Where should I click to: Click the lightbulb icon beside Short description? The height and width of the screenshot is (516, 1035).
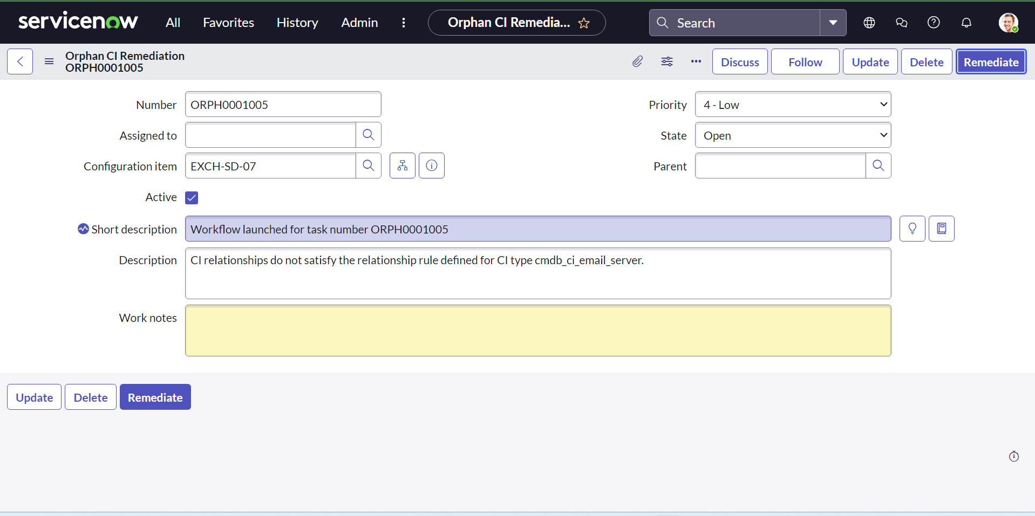(913, 229)
